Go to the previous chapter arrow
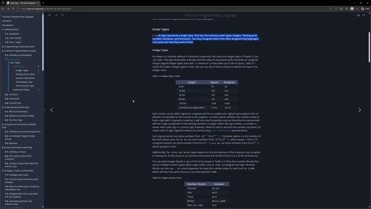Screen dimensions: 371x209 pos(52,110)
